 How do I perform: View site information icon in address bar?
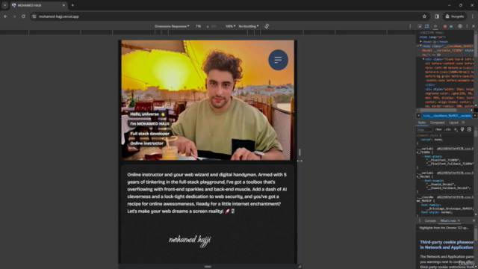pos(34,16)
